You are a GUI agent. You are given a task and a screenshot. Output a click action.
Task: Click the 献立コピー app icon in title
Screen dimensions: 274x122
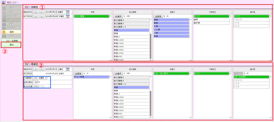point(3,2)
